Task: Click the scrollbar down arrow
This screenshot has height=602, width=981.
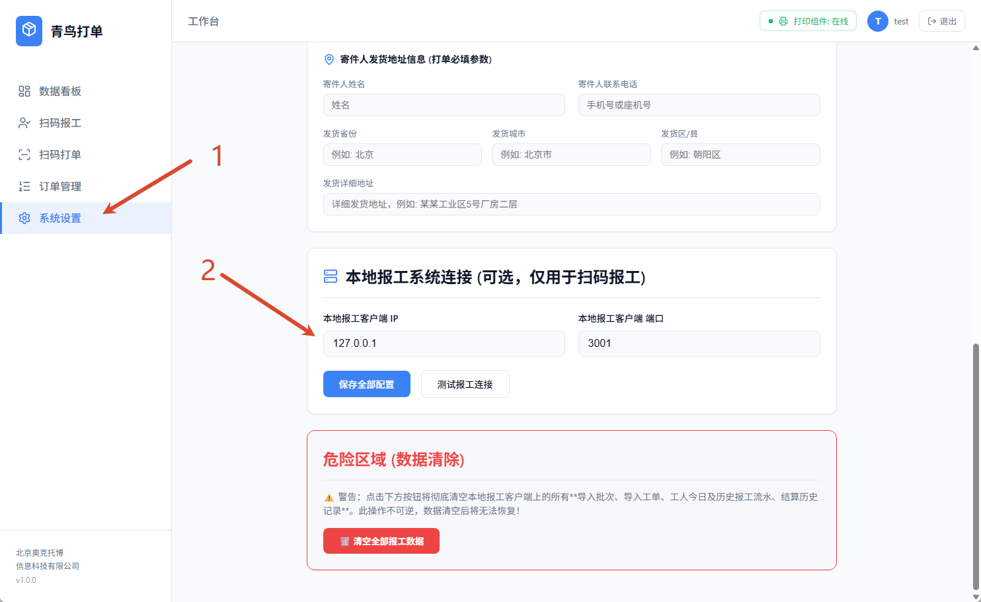Action: click(976, 597)
